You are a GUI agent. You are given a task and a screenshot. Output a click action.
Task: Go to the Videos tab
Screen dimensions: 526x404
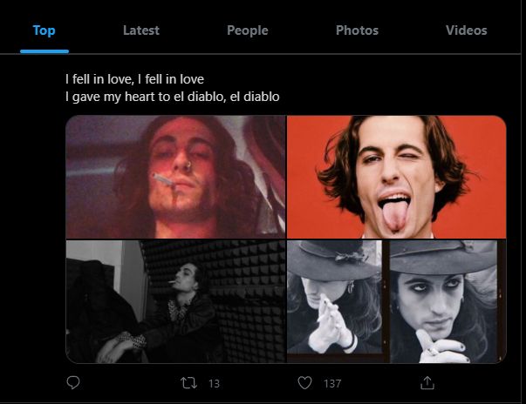coord(466,30)
